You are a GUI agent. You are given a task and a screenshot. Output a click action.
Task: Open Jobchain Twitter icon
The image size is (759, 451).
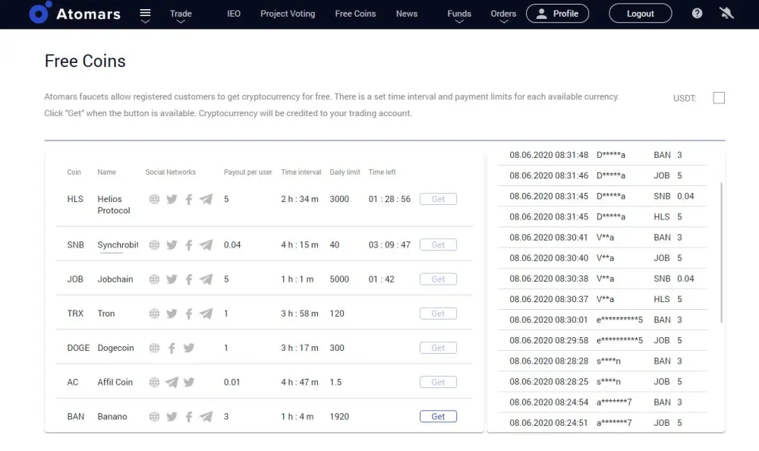[172, 279]
